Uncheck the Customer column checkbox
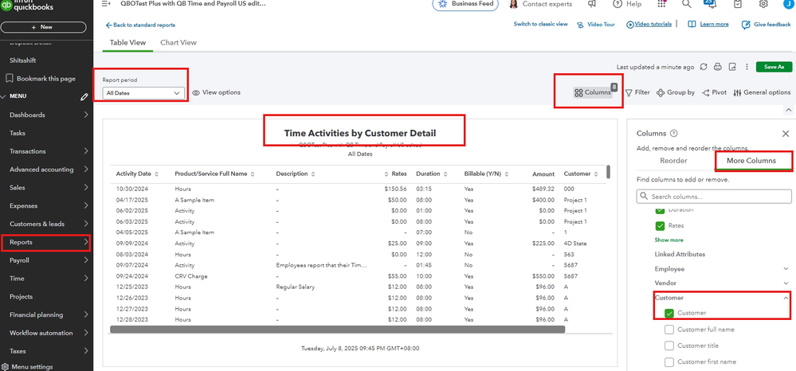796x371 pixels. click(x=669, y=314)
